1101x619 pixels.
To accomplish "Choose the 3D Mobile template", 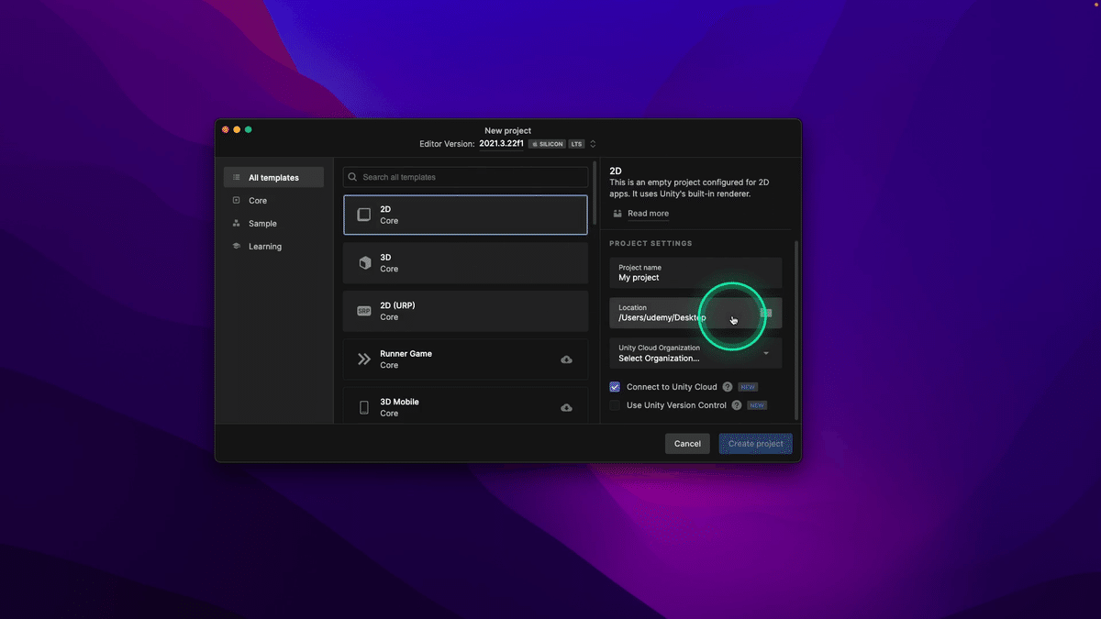I will point(465,405).
